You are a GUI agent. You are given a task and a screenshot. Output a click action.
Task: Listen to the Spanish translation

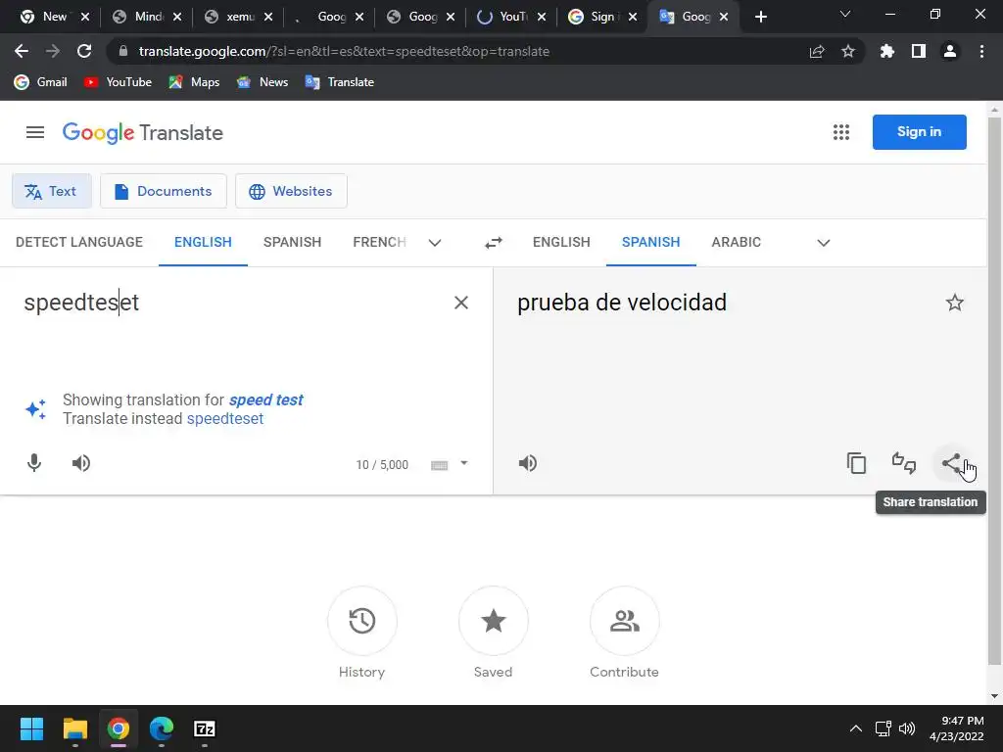tap(528, 463)
